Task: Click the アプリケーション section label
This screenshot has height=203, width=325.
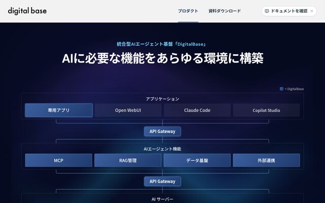Action: coord(162,99)
